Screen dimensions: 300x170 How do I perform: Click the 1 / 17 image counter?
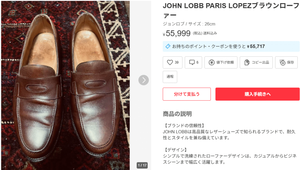[142, 165]
